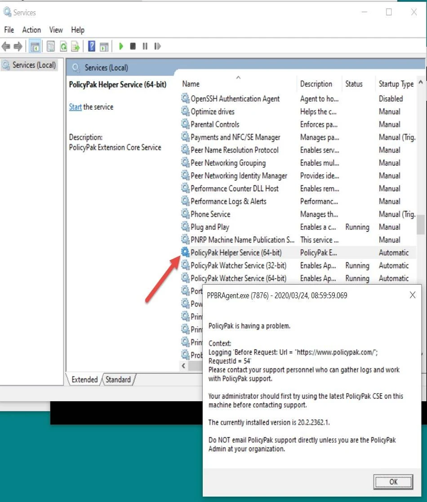Open the Action menu
The height and width of the screenshot is (502, 427).
[x=31, y=30]
